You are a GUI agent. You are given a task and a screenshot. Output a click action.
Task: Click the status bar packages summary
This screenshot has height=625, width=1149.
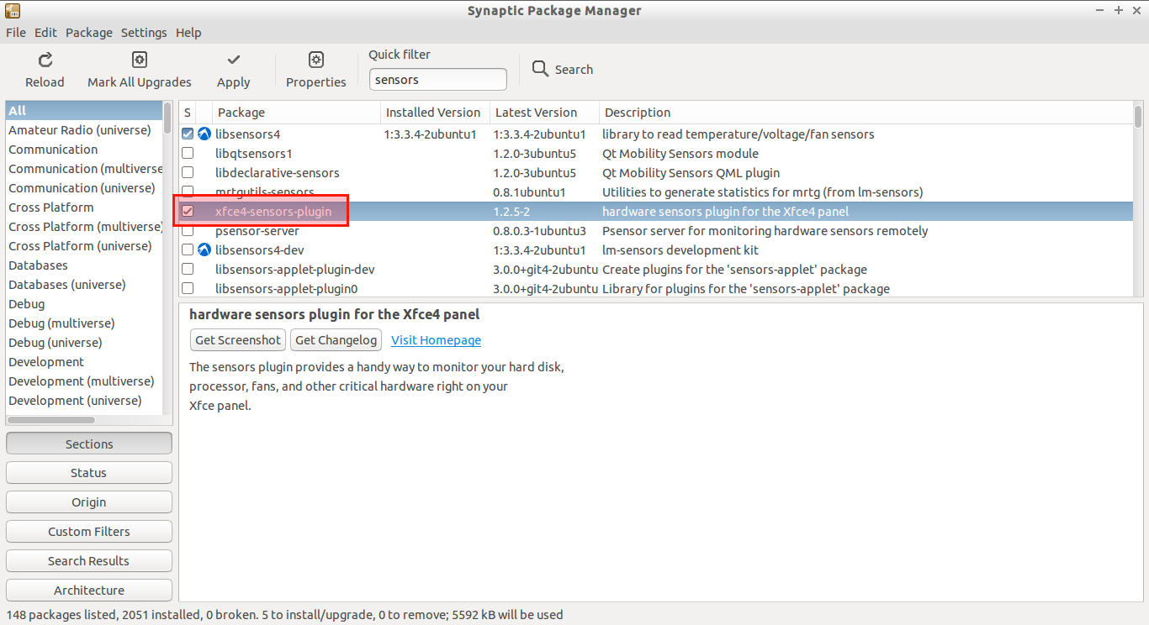pos(284,615)
